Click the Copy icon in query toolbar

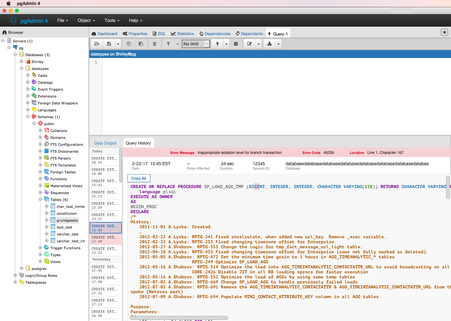click(129, 44)
